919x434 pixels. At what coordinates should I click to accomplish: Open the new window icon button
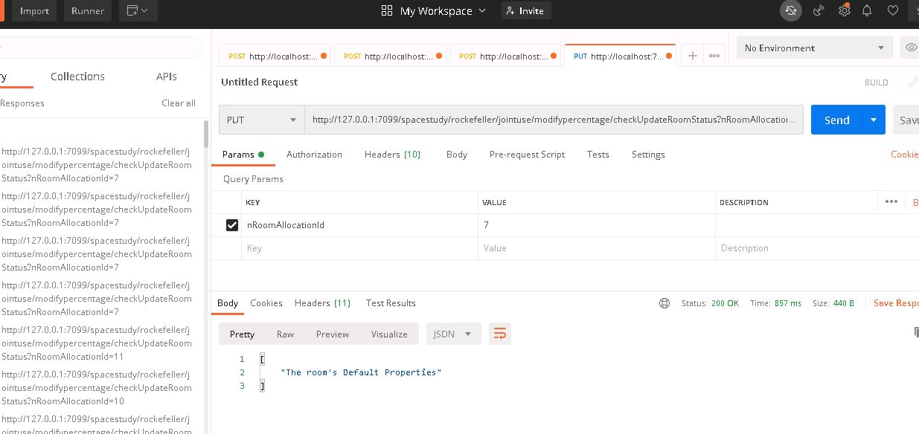click(x=138, y=10)
